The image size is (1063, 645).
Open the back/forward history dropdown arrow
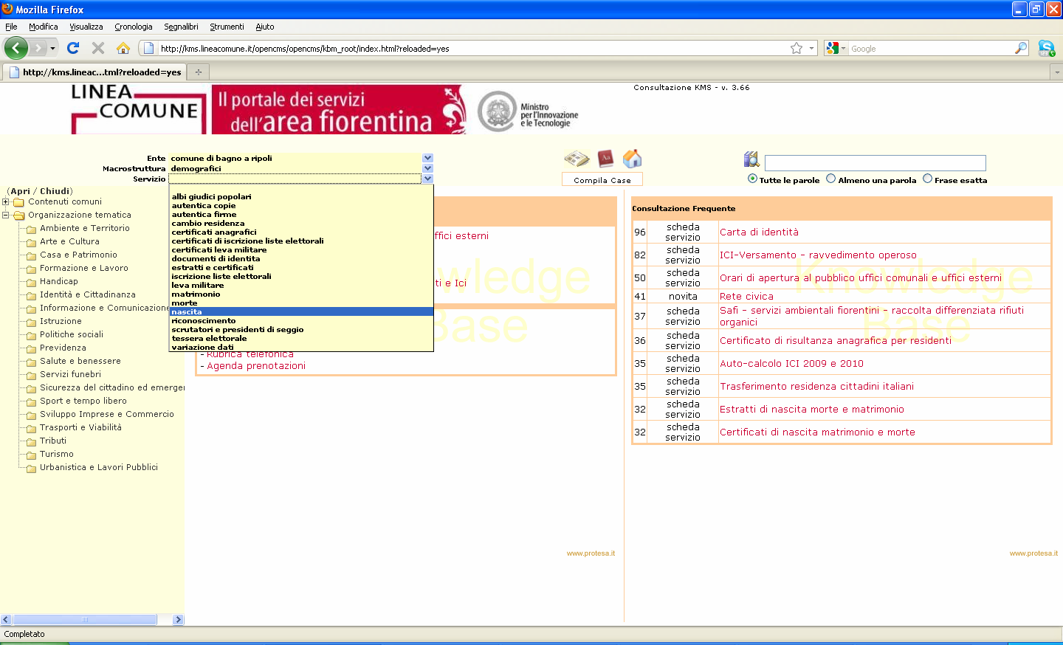pos(52,48)
